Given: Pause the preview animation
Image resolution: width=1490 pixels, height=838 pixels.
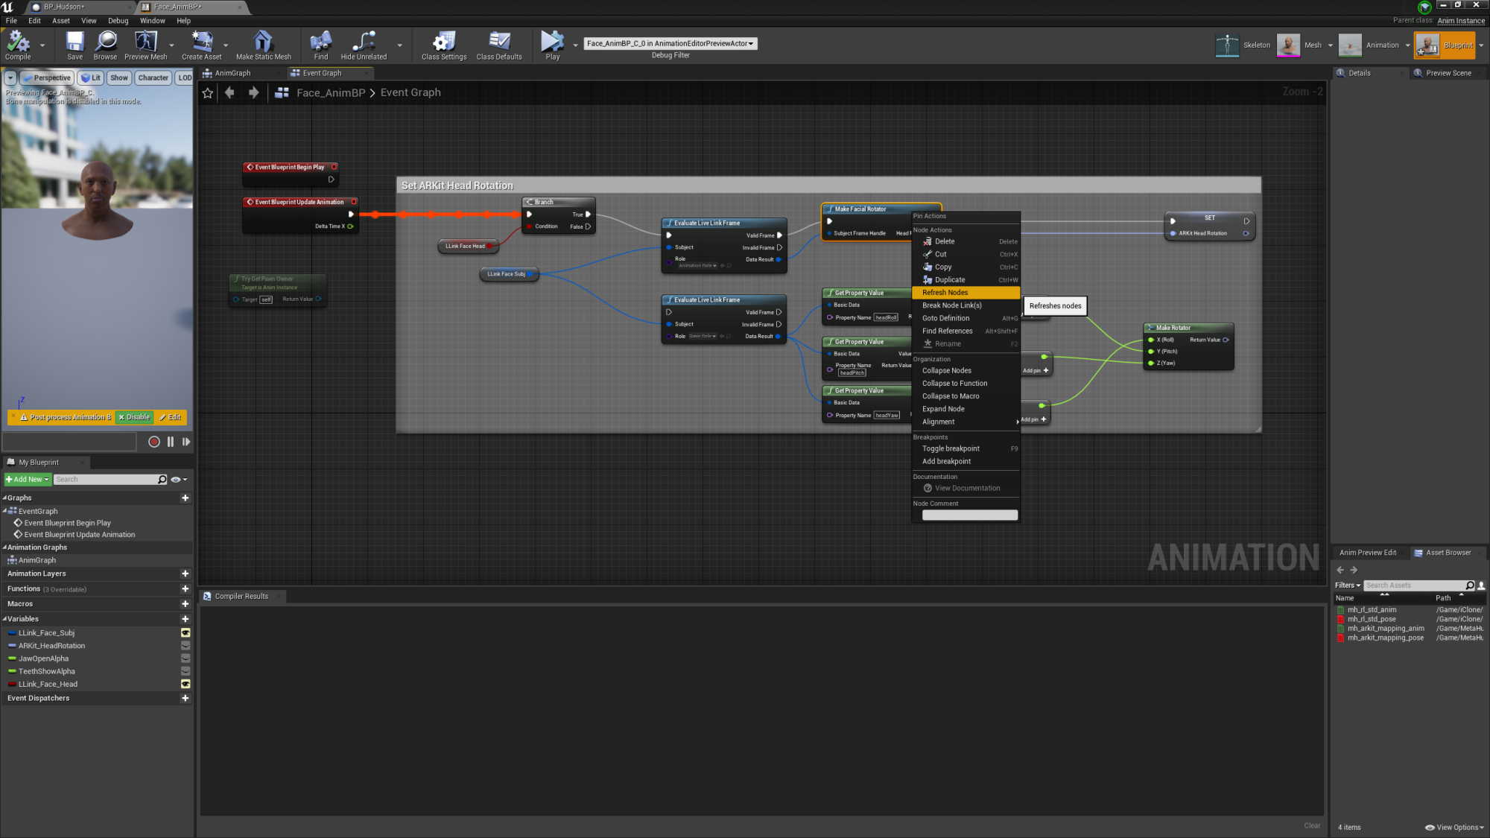Looking at the screenshot, I should [171, 442].
